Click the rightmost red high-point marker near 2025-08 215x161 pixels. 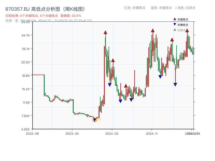click(x=187, y=31)
